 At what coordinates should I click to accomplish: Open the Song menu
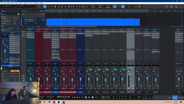(x=8, y=3)
